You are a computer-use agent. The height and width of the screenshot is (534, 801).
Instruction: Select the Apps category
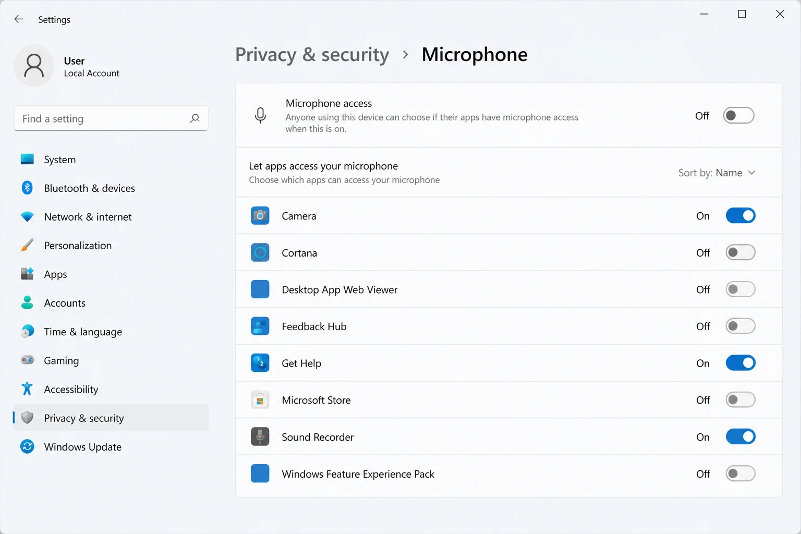coord(111,274)
